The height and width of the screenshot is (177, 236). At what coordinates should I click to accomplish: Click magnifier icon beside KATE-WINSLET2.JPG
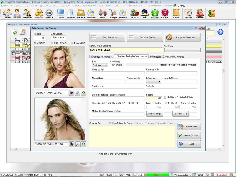[x=78, y=144]
